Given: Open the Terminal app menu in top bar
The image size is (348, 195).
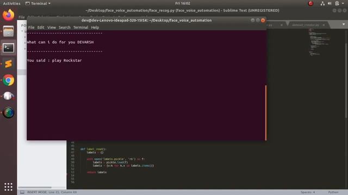Looking at the screenshot, I should 38,3.
